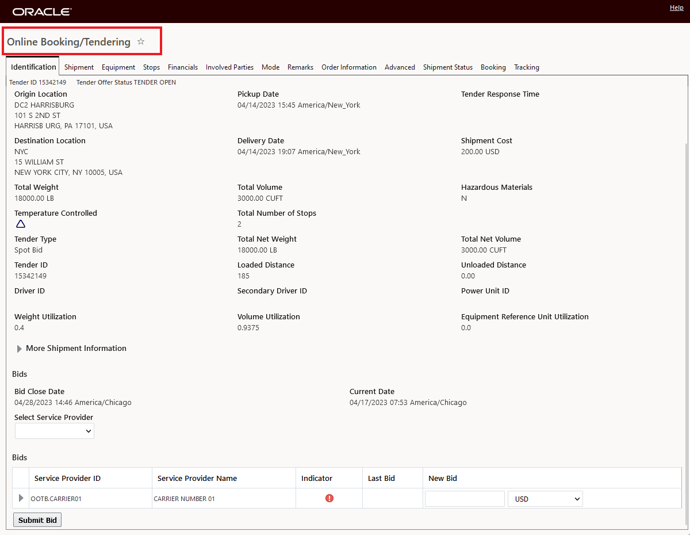Open the Tracking tab
Viewport: 690px width, 535px height.
[x=527, y=67]
